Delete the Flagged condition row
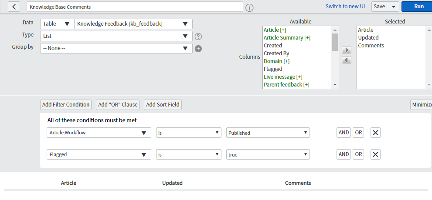 coord(375,154)
